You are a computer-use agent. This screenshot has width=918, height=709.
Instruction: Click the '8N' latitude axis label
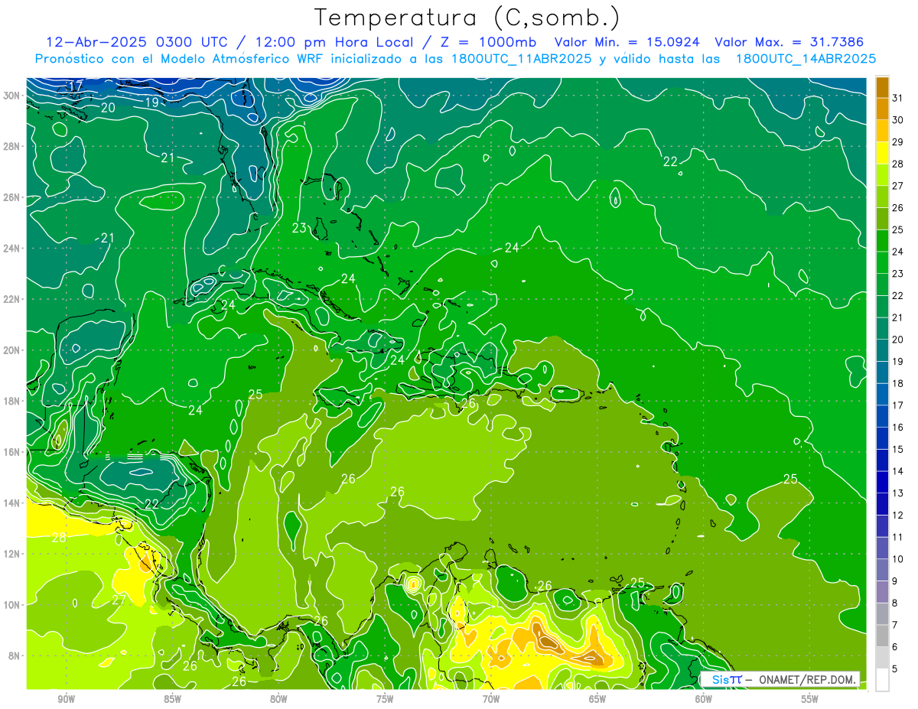15,655
